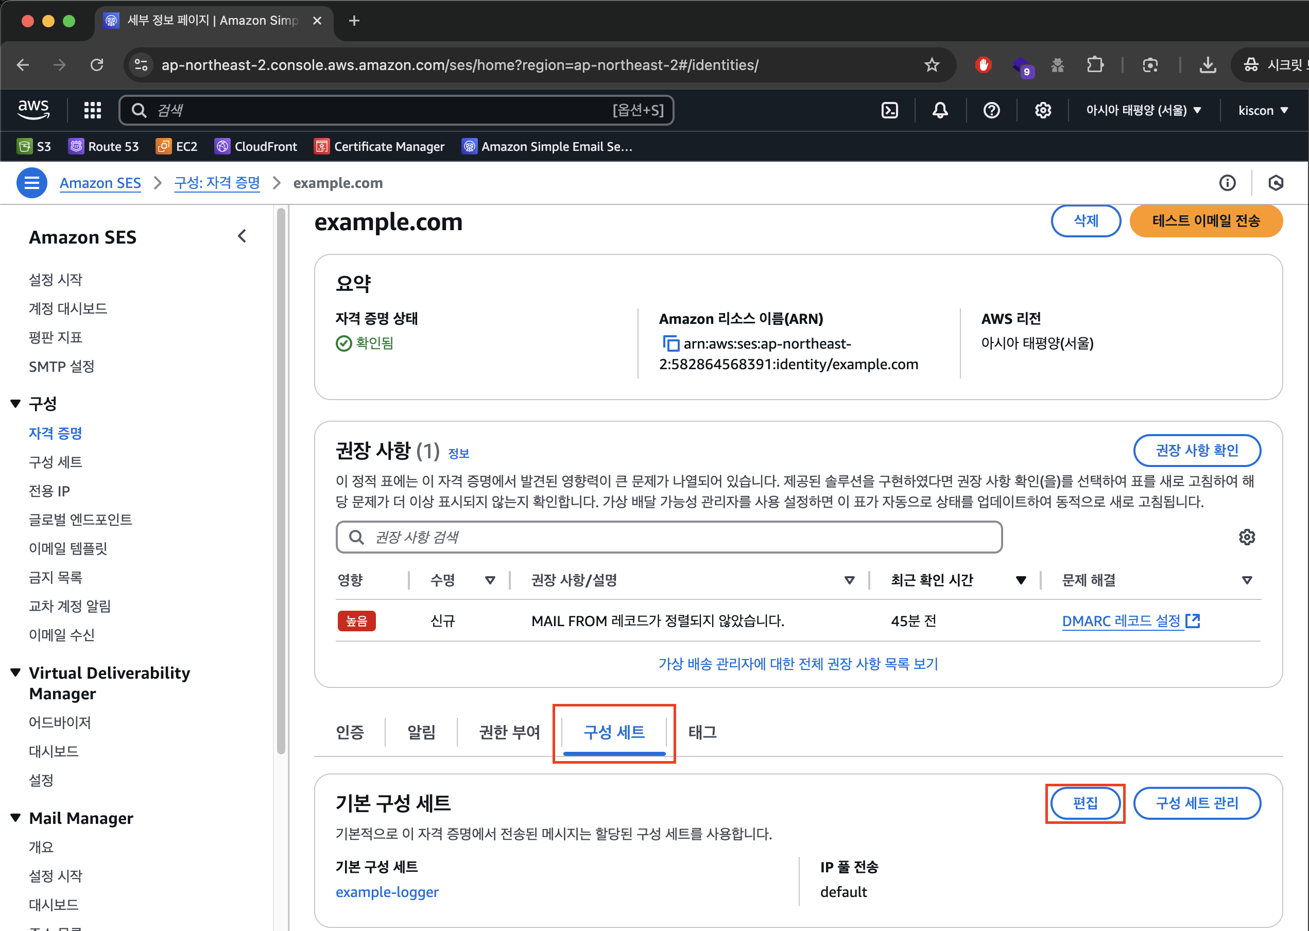Open the AWS CloudShell terminal icon
The image size is (1309, 931).
[x=889, y=110]
